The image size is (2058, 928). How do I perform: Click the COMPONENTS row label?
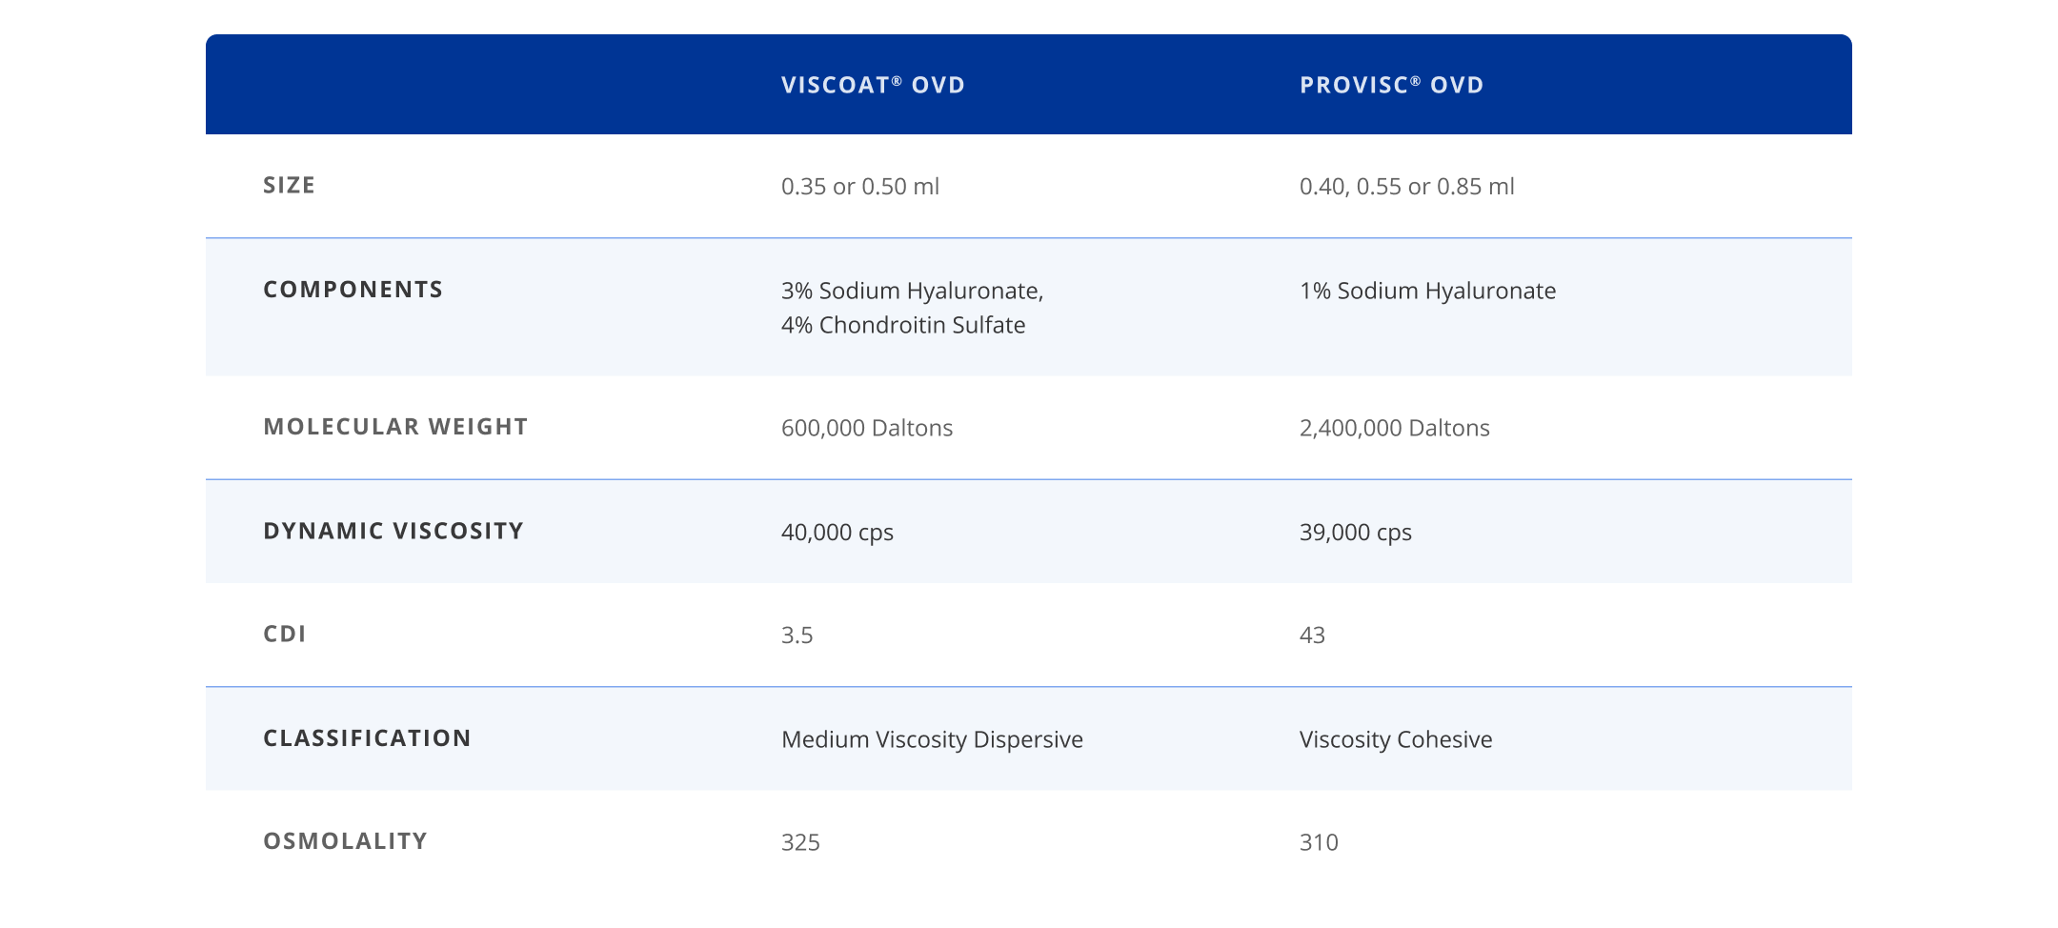(x=353, y=290)
